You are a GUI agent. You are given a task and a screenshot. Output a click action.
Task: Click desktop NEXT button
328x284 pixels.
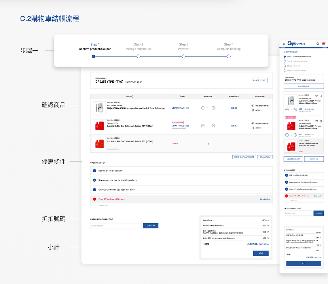tap(261, 253)
